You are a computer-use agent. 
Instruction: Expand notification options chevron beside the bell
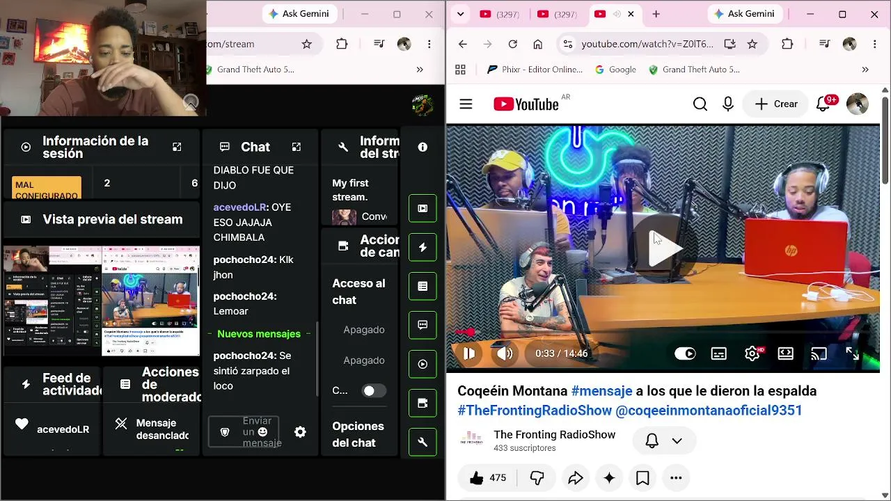(677, 440)
